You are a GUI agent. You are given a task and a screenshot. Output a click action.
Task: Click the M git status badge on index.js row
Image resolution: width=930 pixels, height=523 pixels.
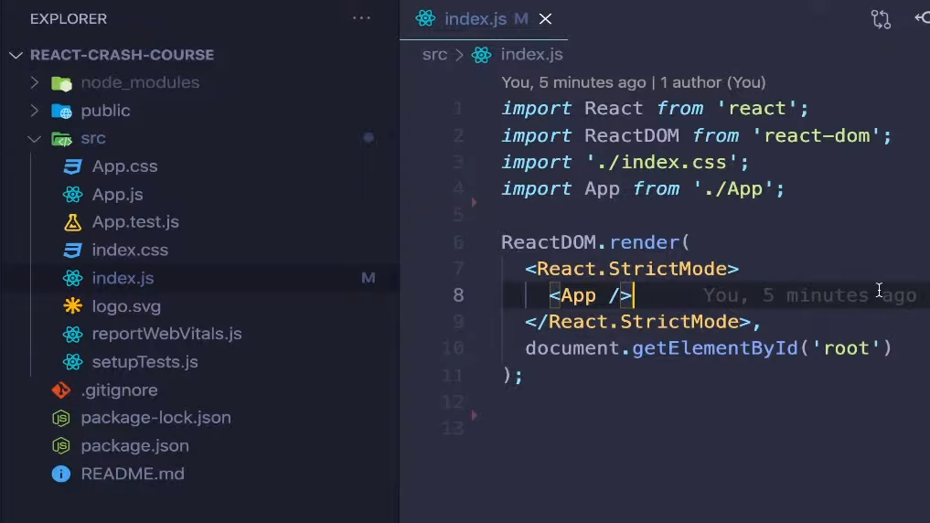tap(369, 278)
